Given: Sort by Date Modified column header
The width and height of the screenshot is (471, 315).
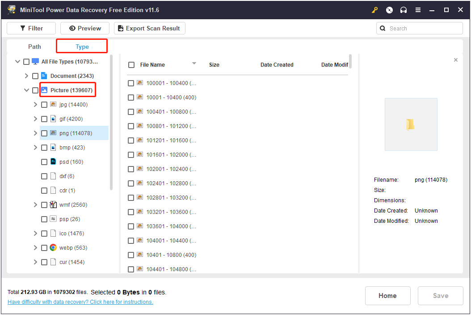Looking at the screenshot, I should coord(334,65).
